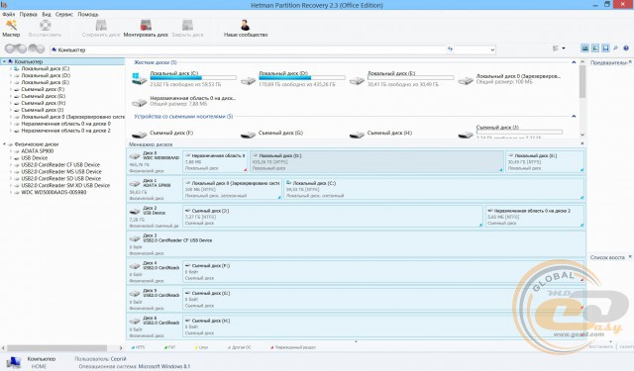Select Локальный диск (E:) partition in disk manager
This screenshot has height=371, width=634.
[x=545, y=161]
